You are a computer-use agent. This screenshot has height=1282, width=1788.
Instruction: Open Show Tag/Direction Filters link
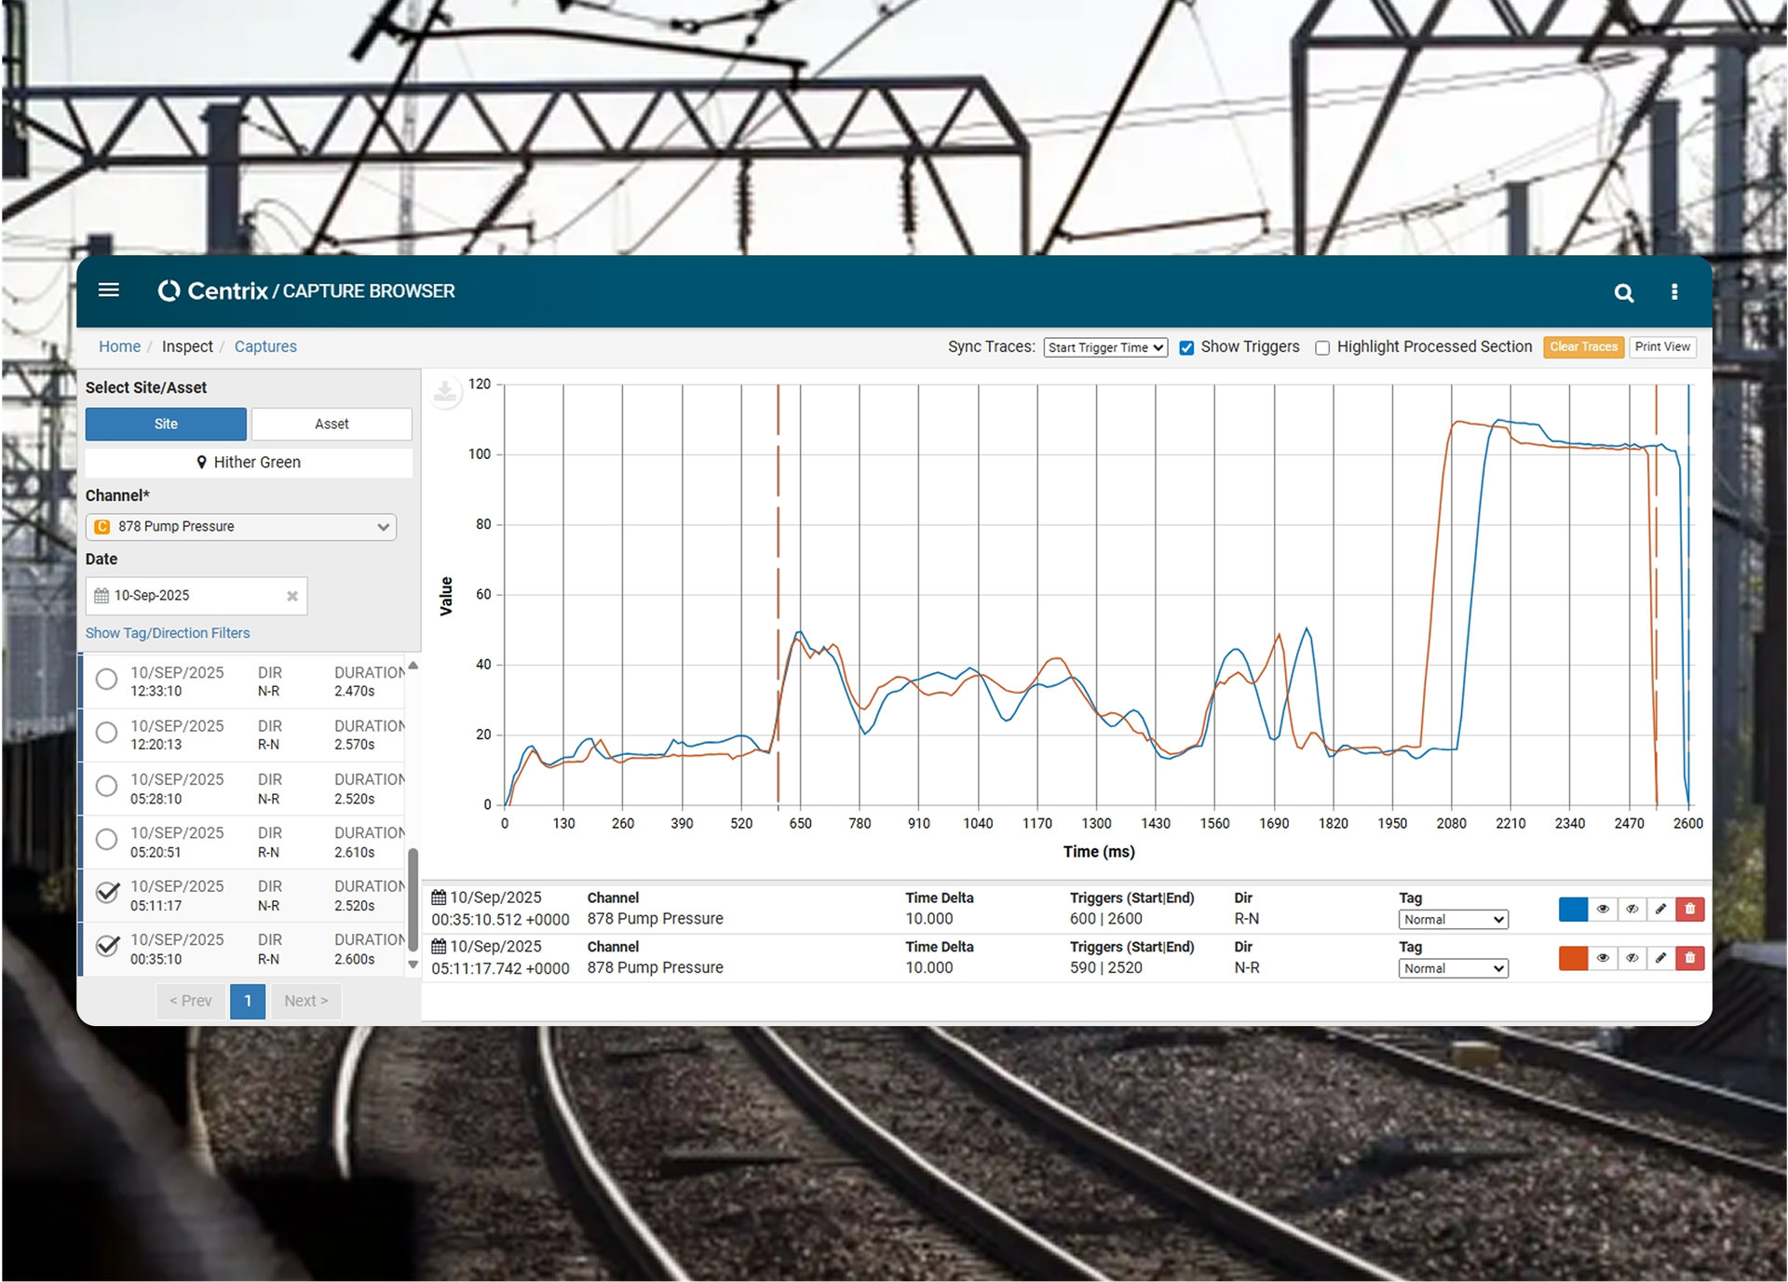click(x=168, y=633)
